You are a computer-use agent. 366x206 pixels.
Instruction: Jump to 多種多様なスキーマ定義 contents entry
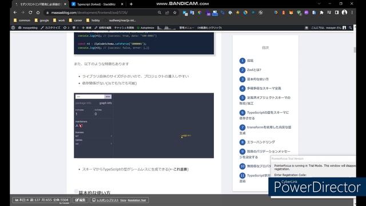[x=260, y=88]
